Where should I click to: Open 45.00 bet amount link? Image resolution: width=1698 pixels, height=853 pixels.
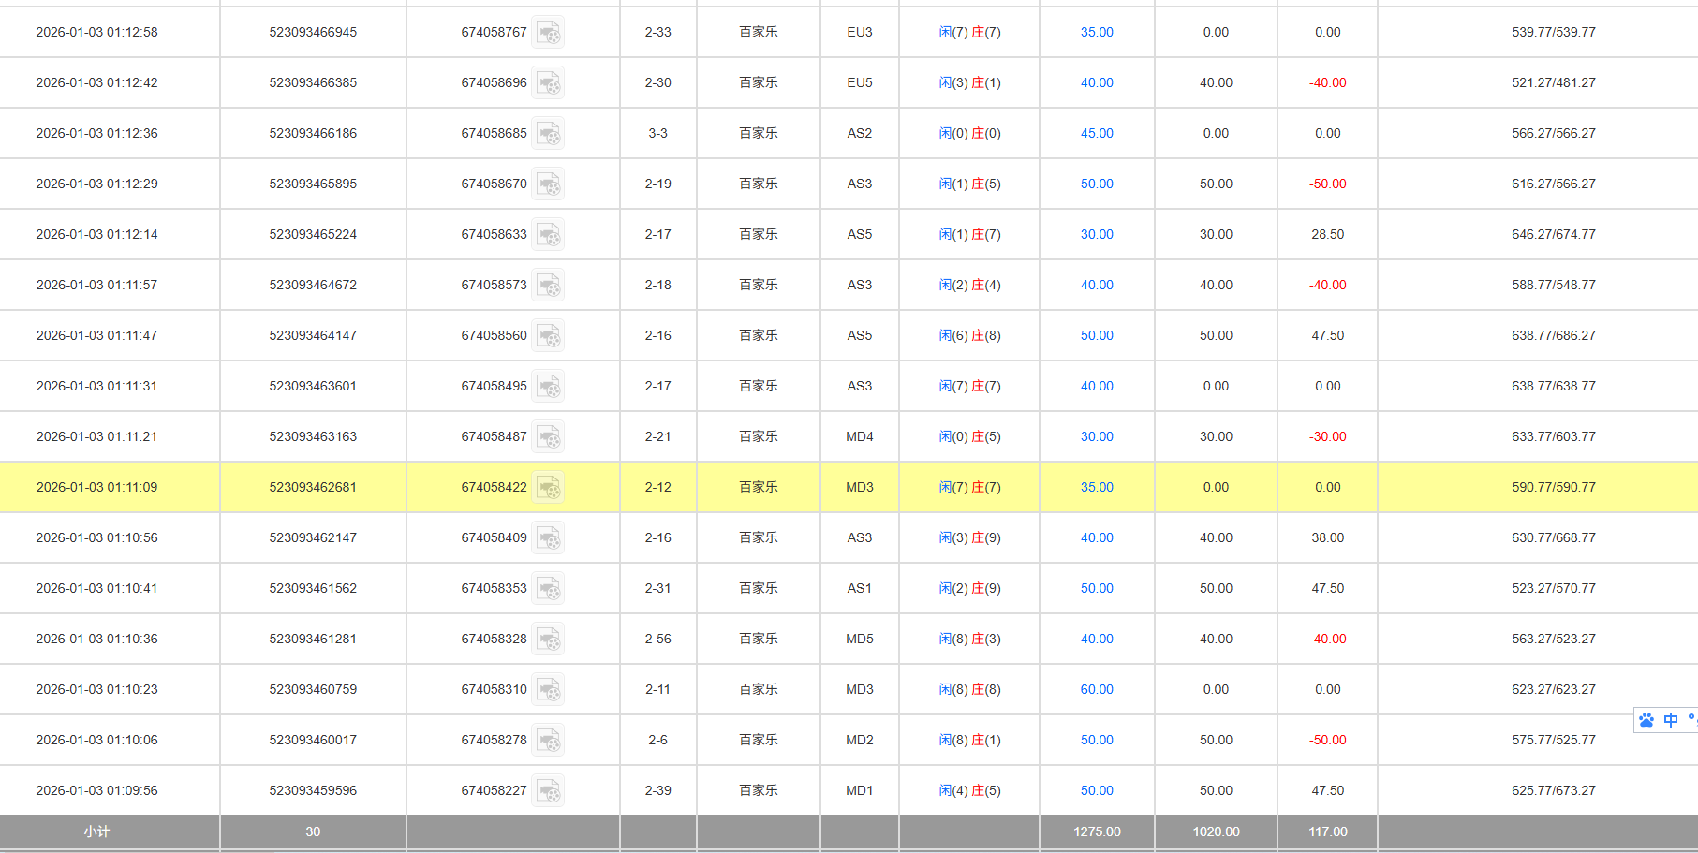(1097, 133)
